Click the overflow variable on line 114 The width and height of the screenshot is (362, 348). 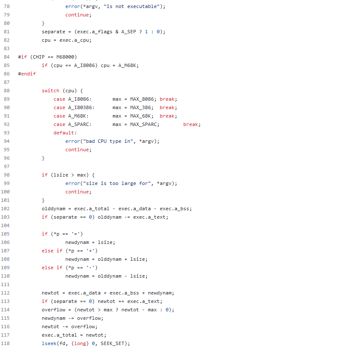pyautogui.click(x=54, y=310)
